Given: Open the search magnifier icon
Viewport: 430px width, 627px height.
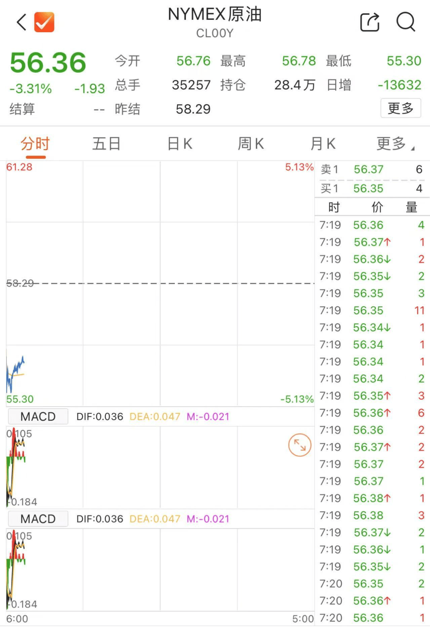Looking at the screenshot, I should (406, 21).
